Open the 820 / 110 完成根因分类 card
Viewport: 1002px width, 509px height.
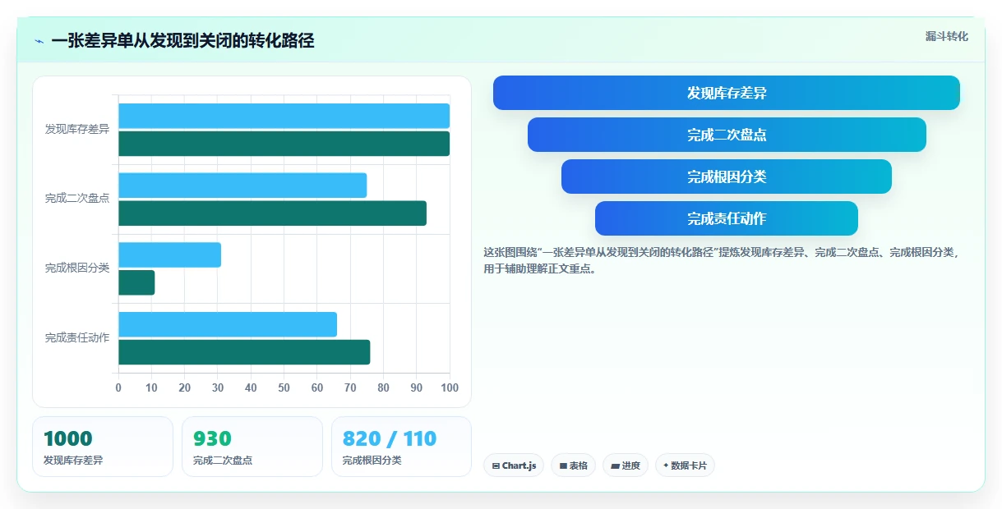[x=401, y=447]
